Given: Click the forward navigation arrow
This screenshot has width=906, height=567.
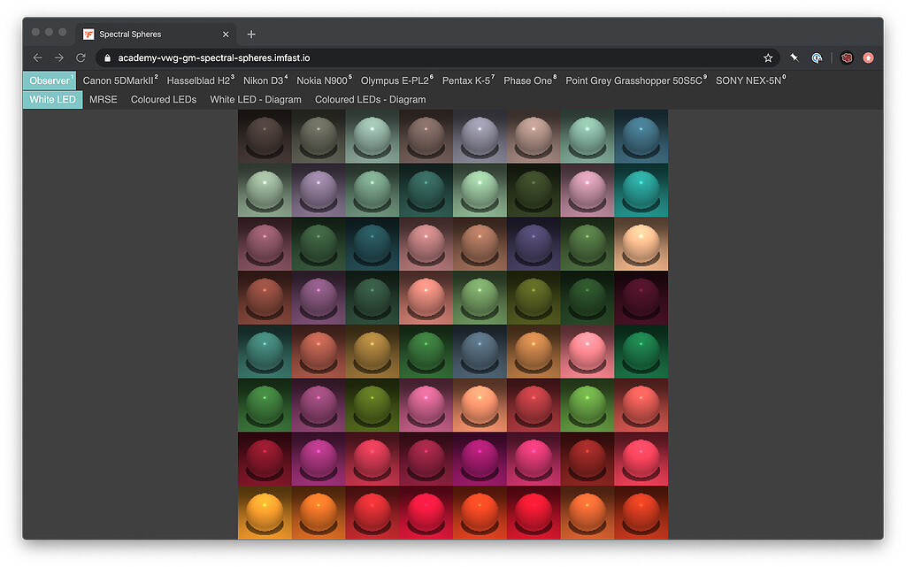Looking at the screenshot, I should 58,57.
